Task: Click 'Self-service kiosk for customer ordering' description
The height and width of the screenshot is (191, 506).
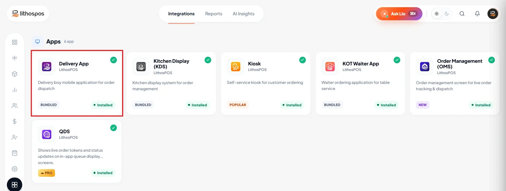Action: [x=265, y=83]
